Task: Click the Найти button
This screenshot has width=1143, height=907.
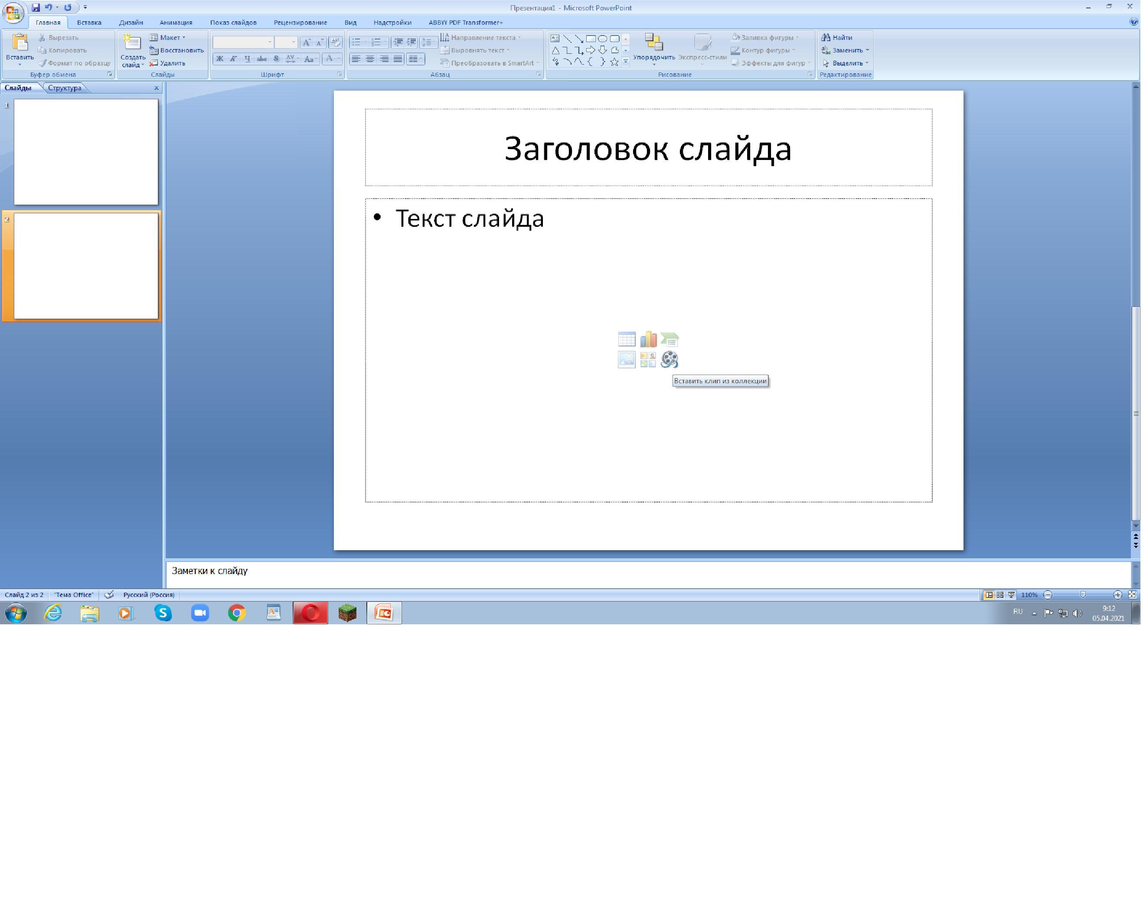Action: [839, 38]
